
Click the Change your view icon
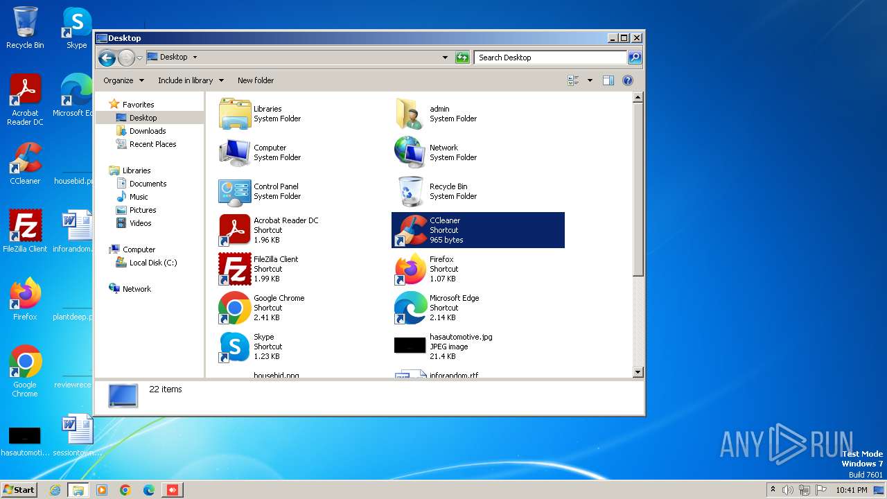click(x=574, y=80)
